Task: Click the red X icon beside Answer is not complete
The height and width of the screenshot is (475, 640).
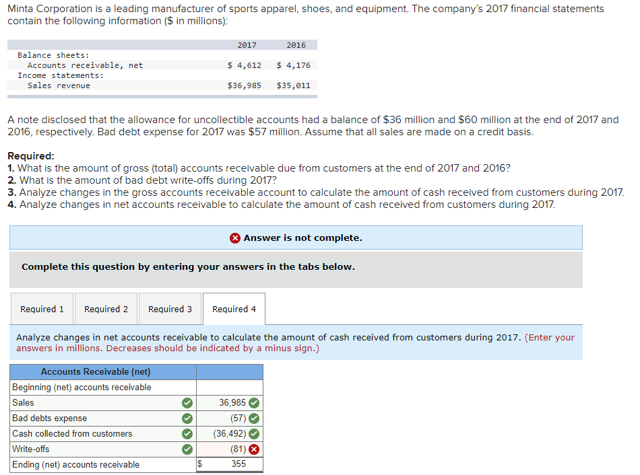Action: coord(235,238)
